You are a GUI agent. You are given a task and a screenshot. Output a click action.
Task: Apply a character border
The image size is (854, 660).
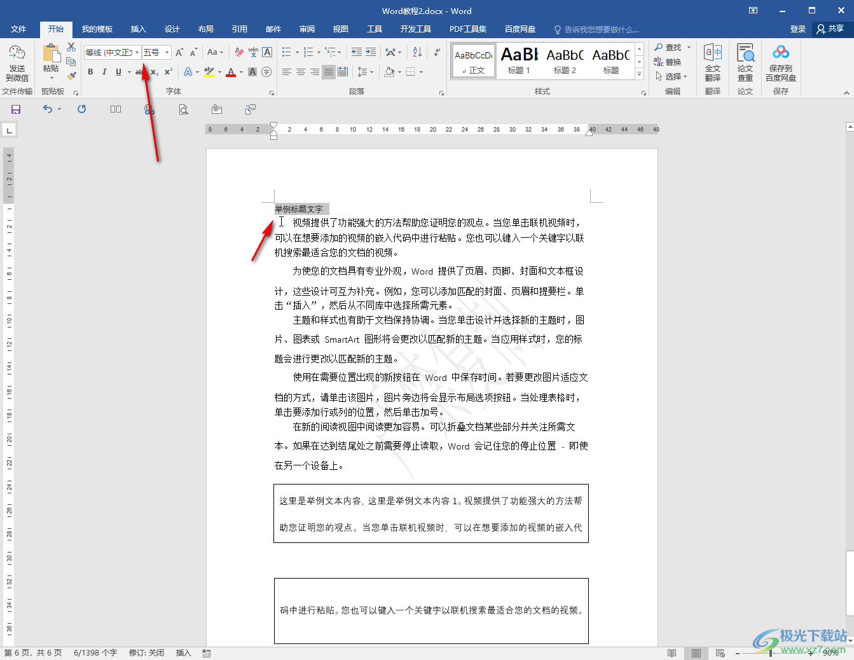pos(267,52)
